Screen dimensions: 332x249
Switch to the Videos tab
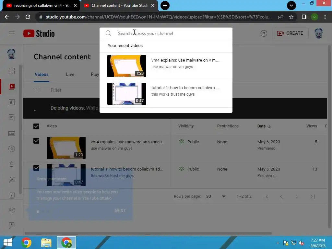point(41,74)
